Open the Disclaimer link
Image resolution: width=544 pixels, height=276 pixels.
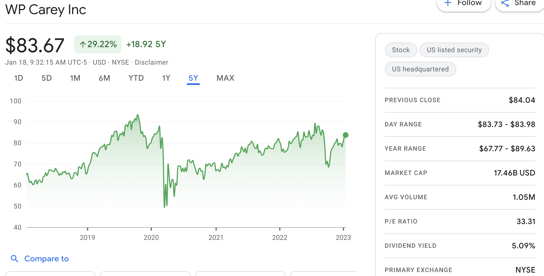click(152, 62)
